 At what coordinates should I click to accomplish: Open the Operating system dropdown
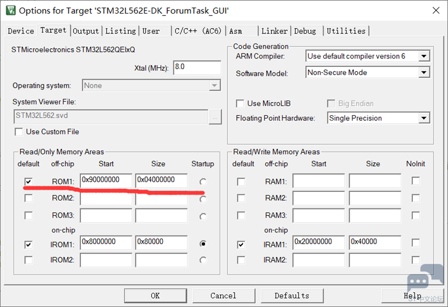pos(151,85)
